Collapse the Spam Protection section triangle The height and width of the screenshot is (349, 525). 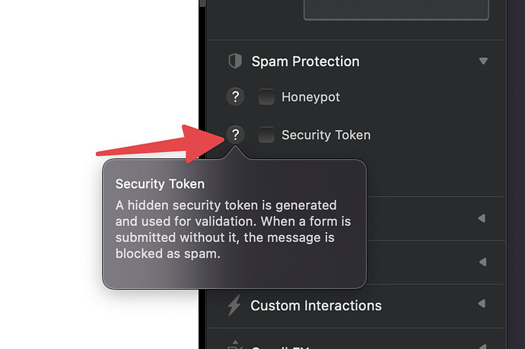482,61
